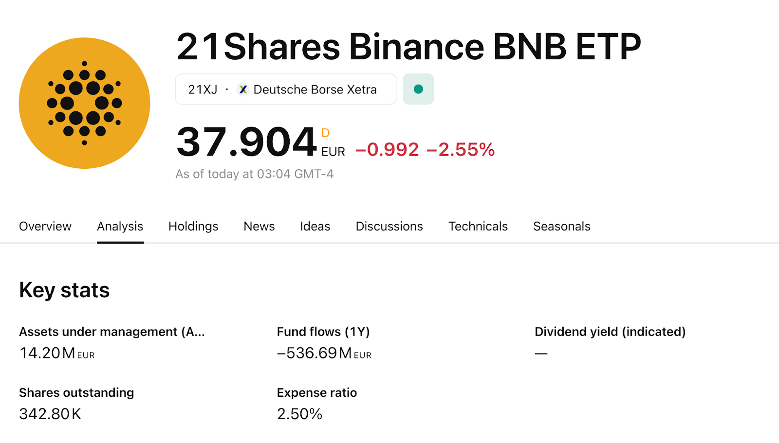Click the orange 21Shares BNB ETP logo
Image resolution: width=779 pixels, height=443 pixels.
pyautogui.click(x=84, y=103)
